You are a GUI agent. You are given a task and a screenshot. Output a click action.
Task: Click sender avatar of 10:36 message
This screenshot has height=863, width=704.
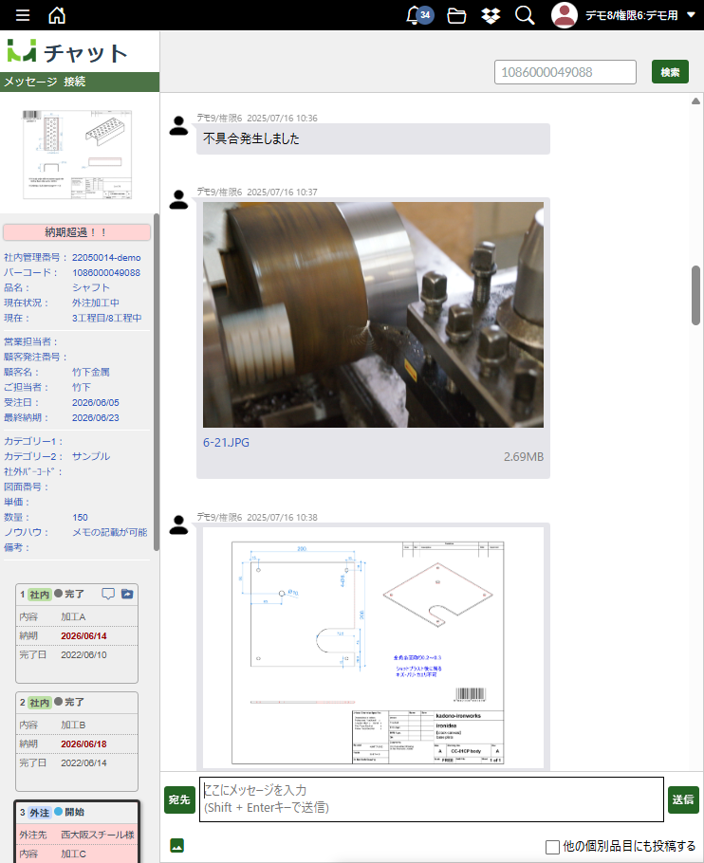point(178,126)
